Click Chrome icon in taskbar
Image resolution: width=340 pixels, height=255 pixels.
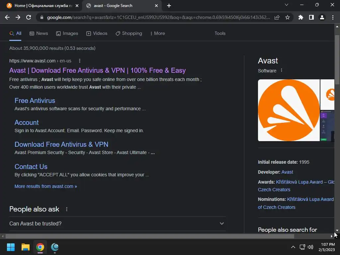pyautogui.click(x=40, y=247)
